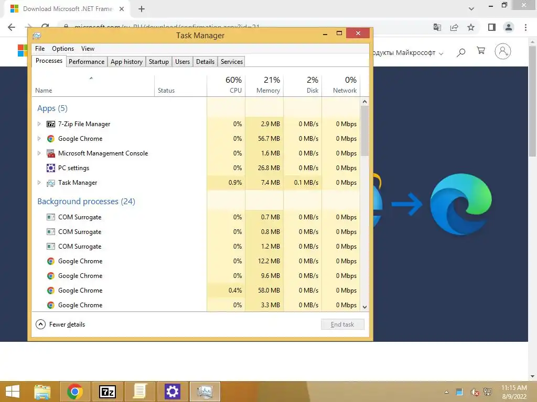Open File Explorer from taskbar
This screenshot has width=537, height=402.
point(42,392)
